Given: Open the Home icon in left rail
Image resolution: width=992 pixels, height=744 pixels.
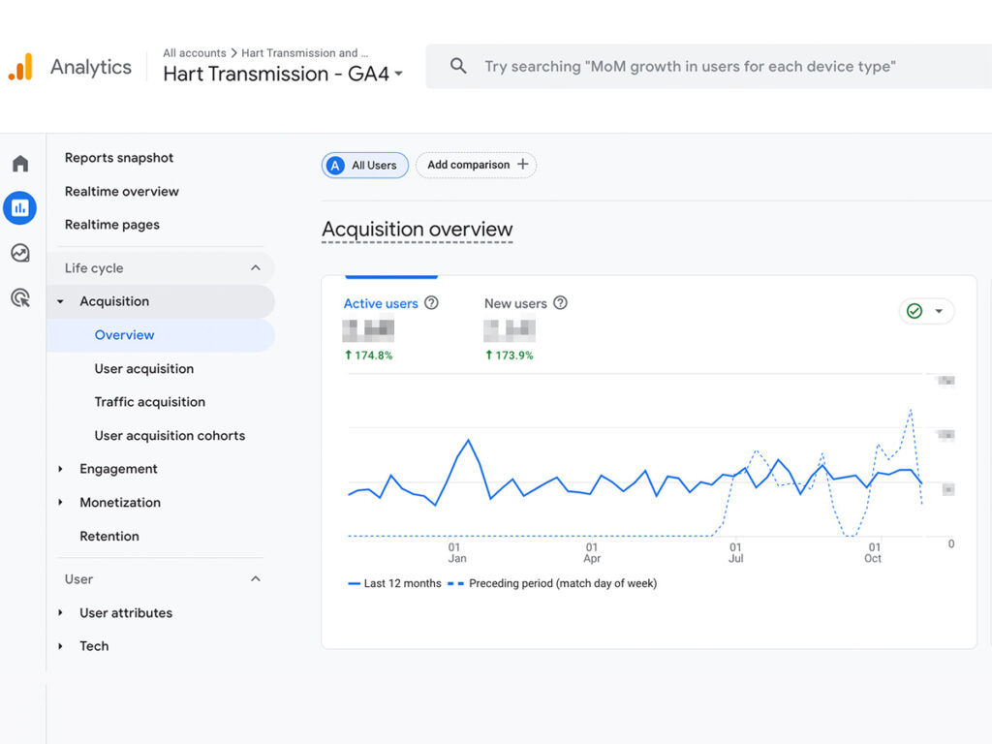Looking at the screenshot, I should click(x=19, y=163).
